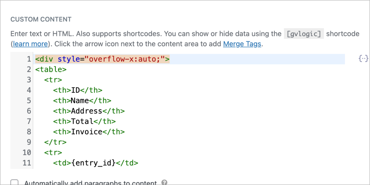Screen dimensions: 370x185
Task: Open the Merge Tags link
Action: click(242, 44)
